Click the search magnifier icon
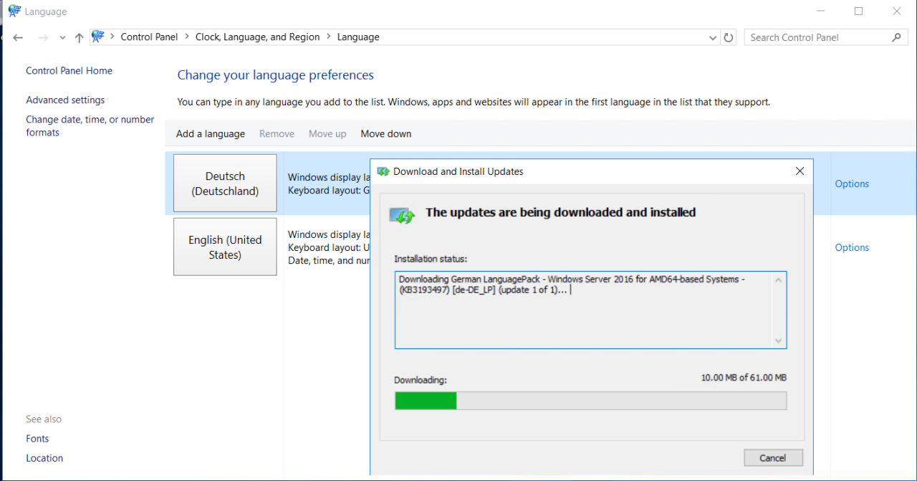Image resolution: width=917 pixels, height=481 pixels. 897,37
